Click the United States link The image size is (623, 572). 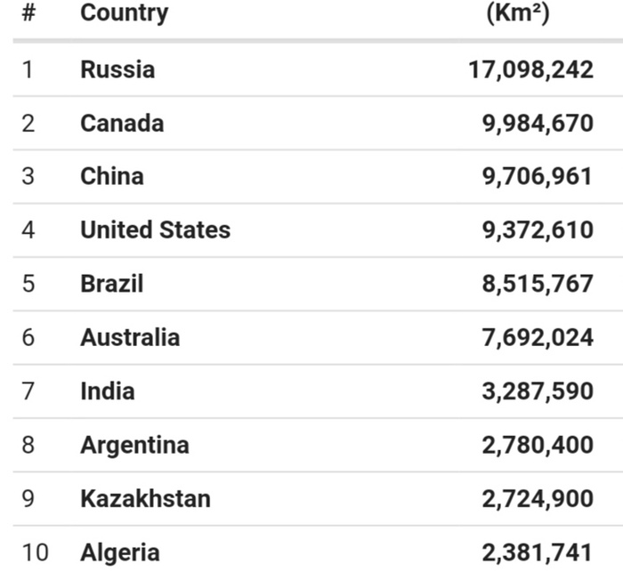[155, 230]
